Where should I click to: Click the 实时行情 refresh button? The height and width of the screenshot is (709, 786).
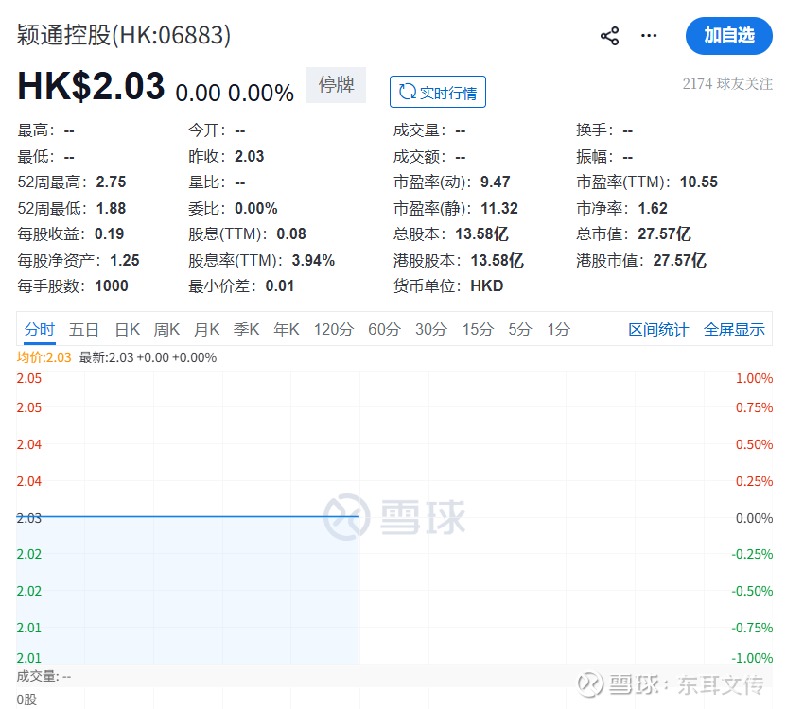438,92
